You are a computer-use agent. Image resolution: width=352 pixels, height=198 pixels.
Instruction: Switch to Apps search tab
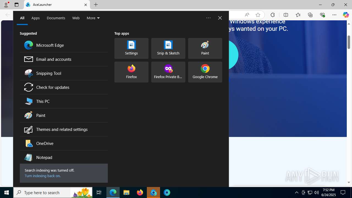[35, 18]
